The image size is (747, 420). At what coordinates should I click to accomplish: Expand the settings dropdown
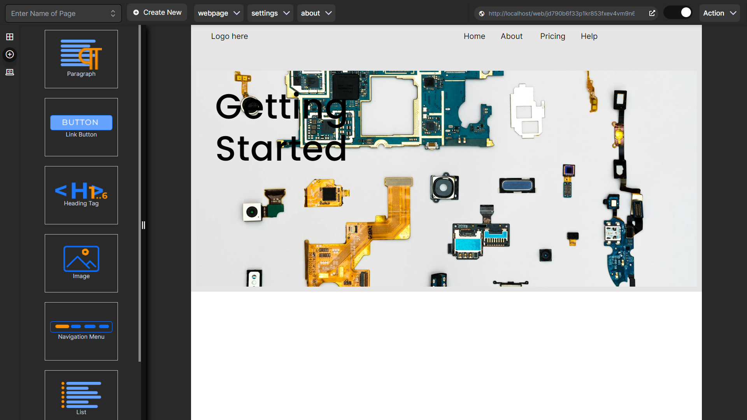270,13
